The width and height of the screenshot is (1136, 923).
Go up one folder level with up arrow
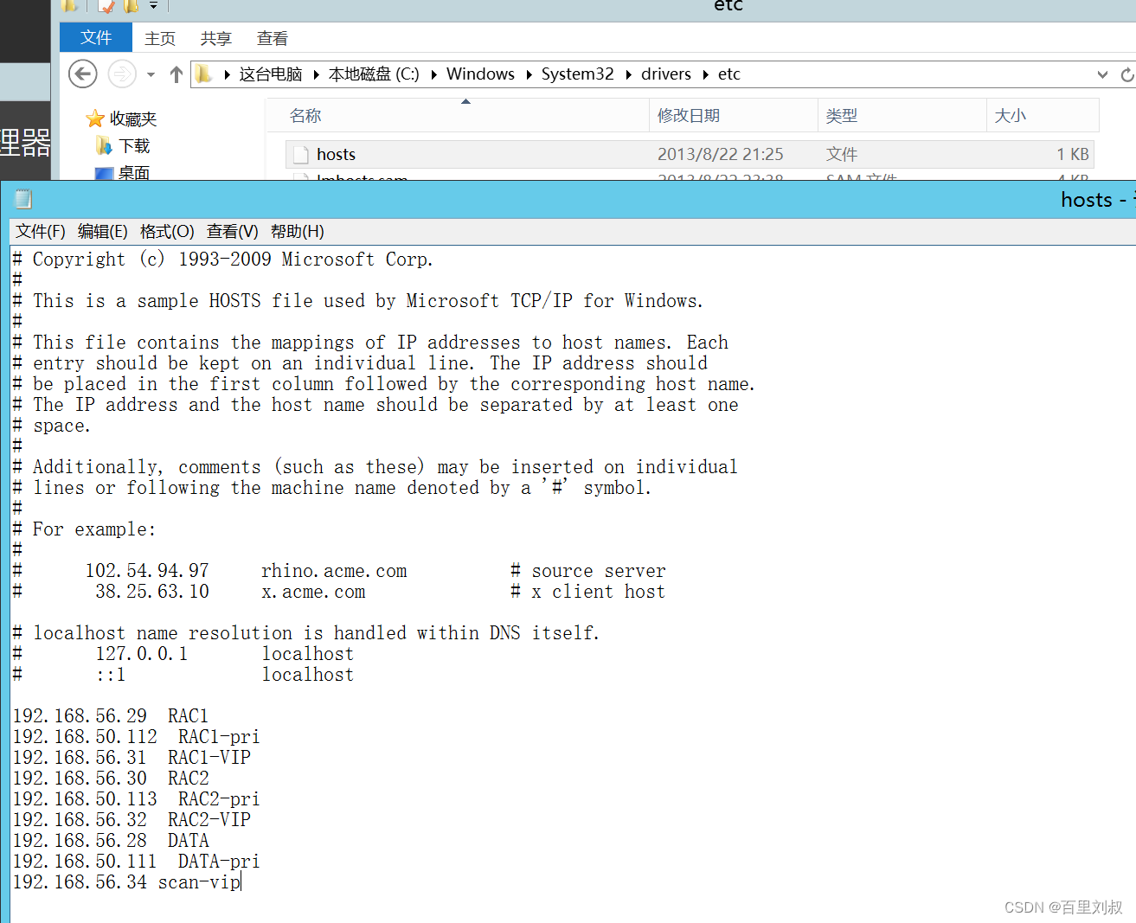coord(176,74)
